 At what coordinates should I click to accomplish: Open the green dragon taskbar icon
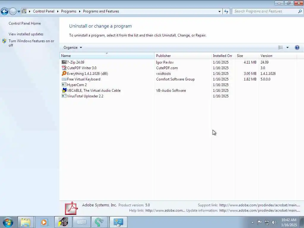pyautogui.click(x=99, y=222)
